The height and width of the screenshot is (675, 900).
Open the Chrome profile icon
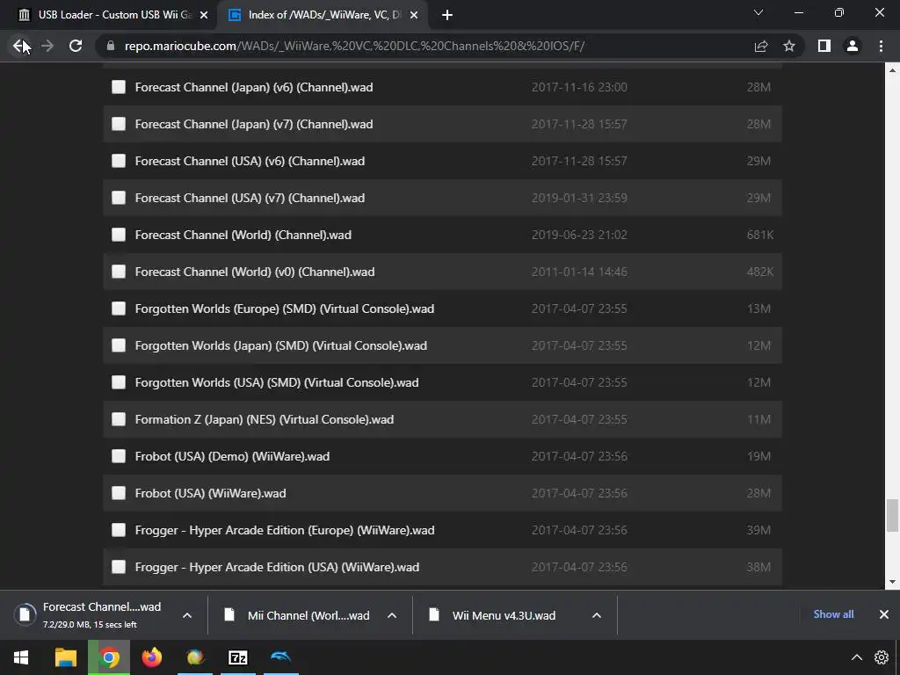click(853, 46)
